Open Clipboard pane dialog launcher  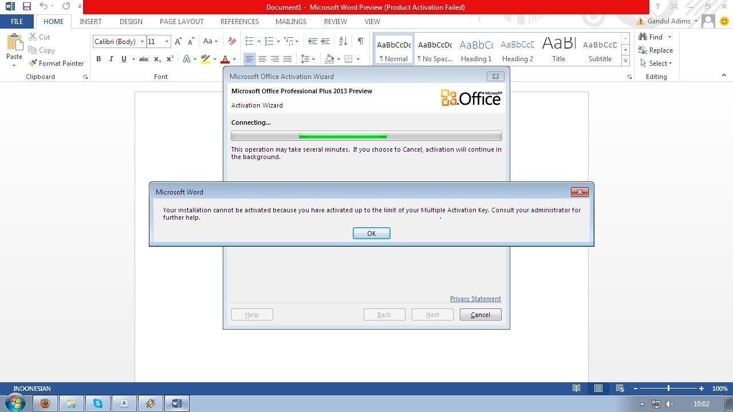85,77
